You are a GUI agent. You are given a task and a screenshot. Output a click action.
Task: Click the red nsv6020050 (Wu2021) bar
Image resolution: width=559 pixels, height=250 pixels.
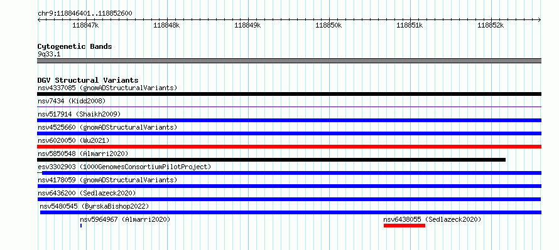289,147
